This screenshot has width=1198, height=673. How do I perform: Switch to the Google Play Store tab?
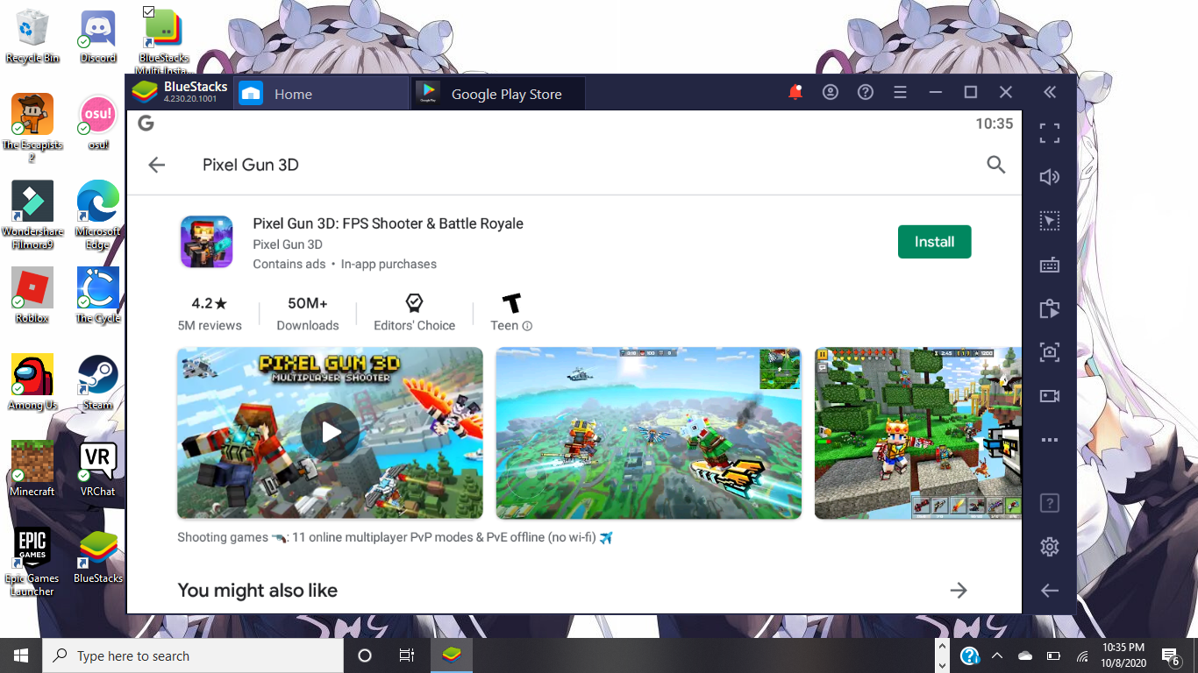tap(498, 93)
